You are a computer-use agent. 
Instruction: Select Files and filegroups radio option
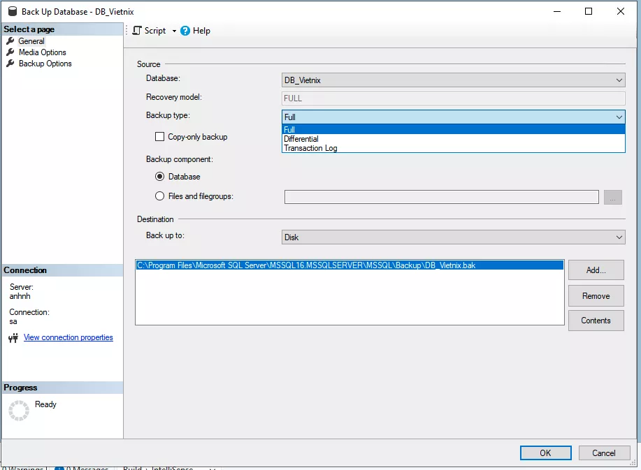pyautogui.click(x=160, y=196)
